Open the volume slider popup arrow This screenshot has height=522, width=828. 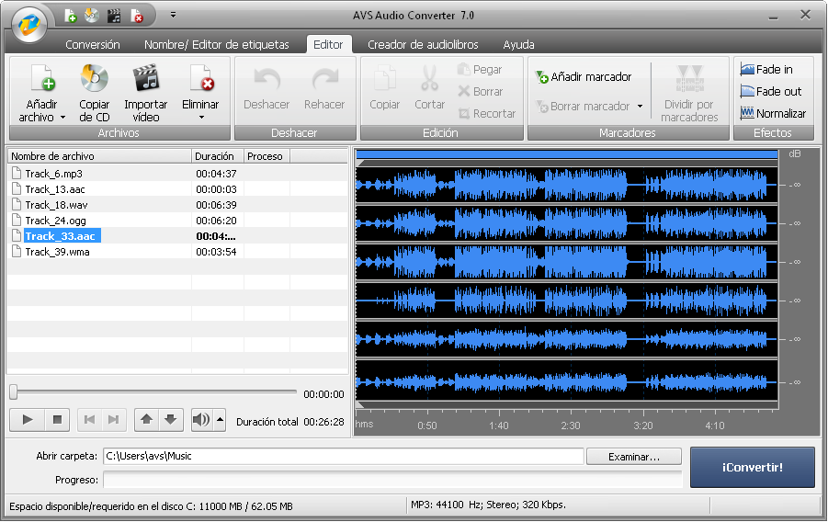[221, 419]
